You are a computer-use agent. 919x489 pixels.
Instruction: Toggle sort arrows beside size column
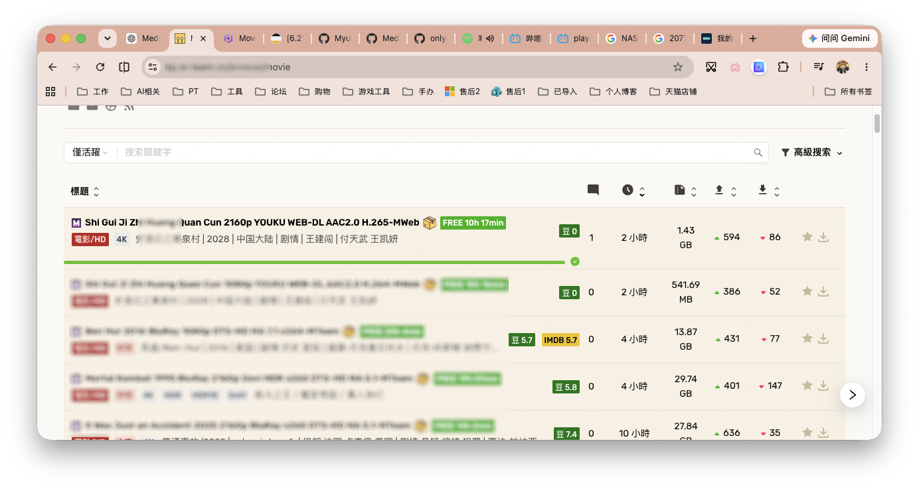[x=694, y=192]
